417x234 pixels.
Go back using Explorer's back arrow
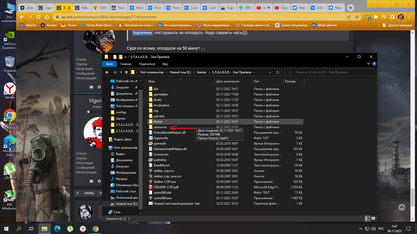point(108,72)
